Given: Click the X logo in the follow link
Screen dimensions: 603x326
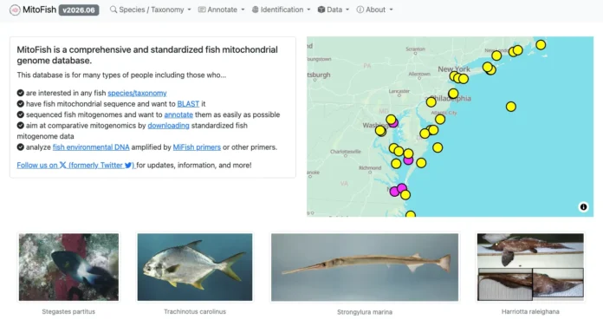Looking at the screenshot, I should (x=62, y=165).
